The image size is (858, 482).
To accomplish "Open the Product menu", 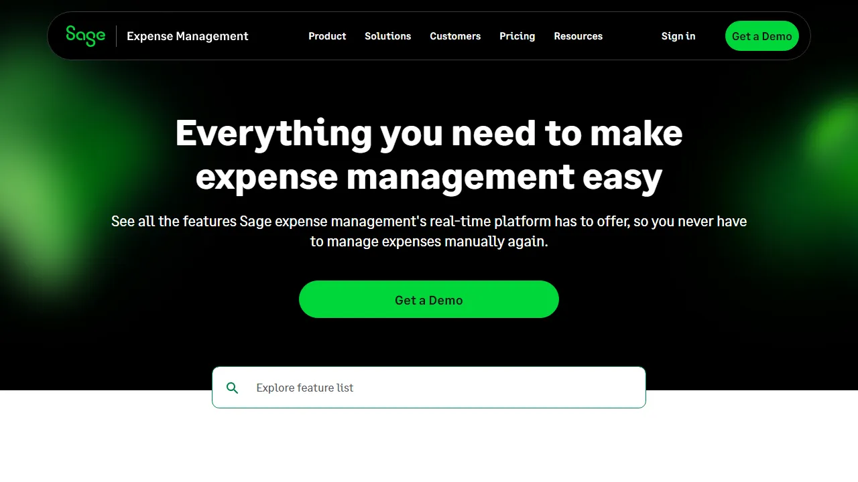I will point(327,36).
